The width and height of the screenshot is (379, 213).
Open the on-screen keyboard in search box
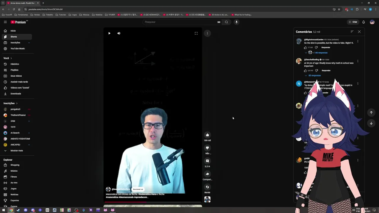tap(219, 22)
